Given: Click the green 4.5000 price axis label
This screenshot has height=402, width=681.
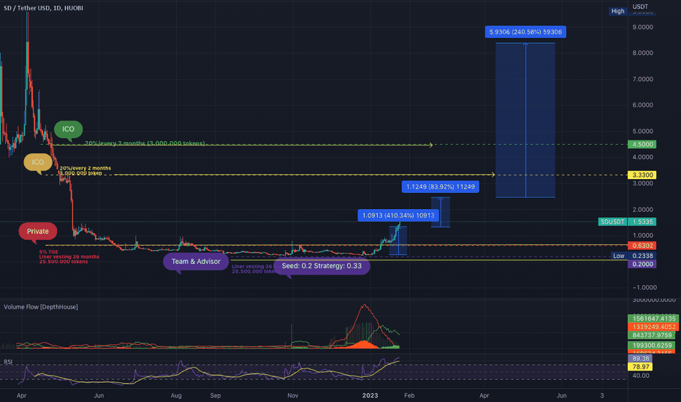Looking at the screenshot, I should [x=642, y=144].
